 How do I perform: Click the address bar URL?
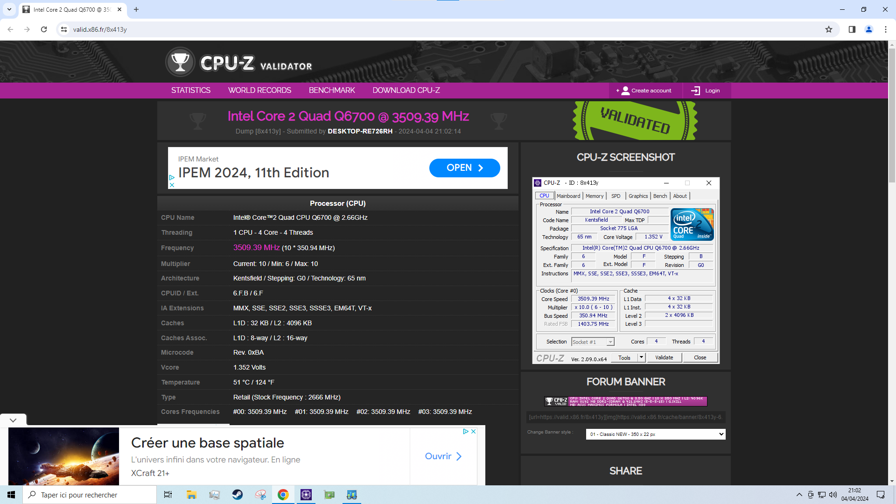click(x=100, y=29)
